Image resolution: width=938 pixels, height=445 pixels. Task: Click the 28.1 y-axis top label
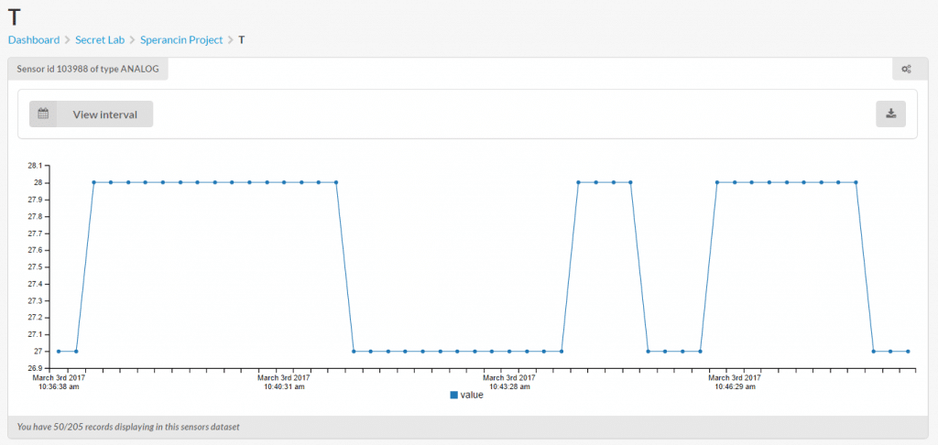pos(35,166)
